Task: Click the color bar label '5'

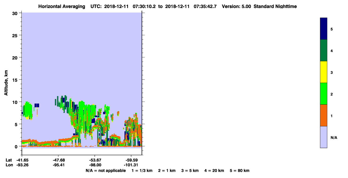Action: (332, 29)
